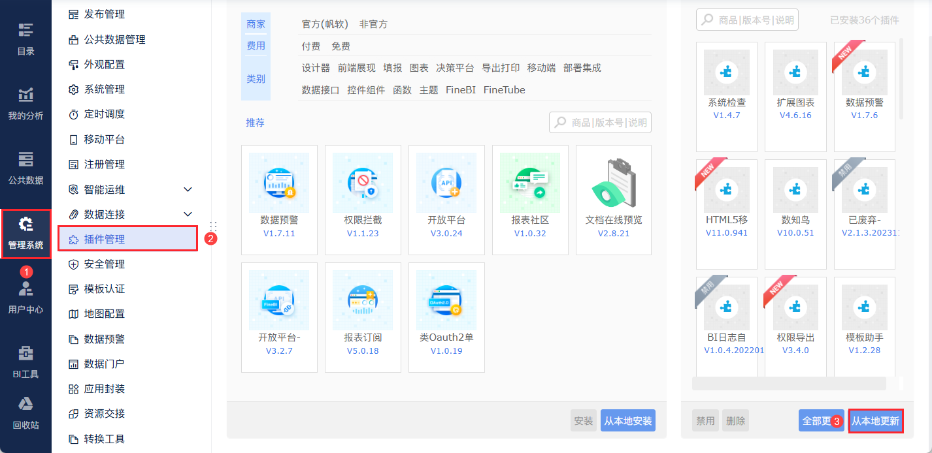Select the 文档在线预览 plugin card
This screenshot has height=453, width=932.
[x=614, y=200]
